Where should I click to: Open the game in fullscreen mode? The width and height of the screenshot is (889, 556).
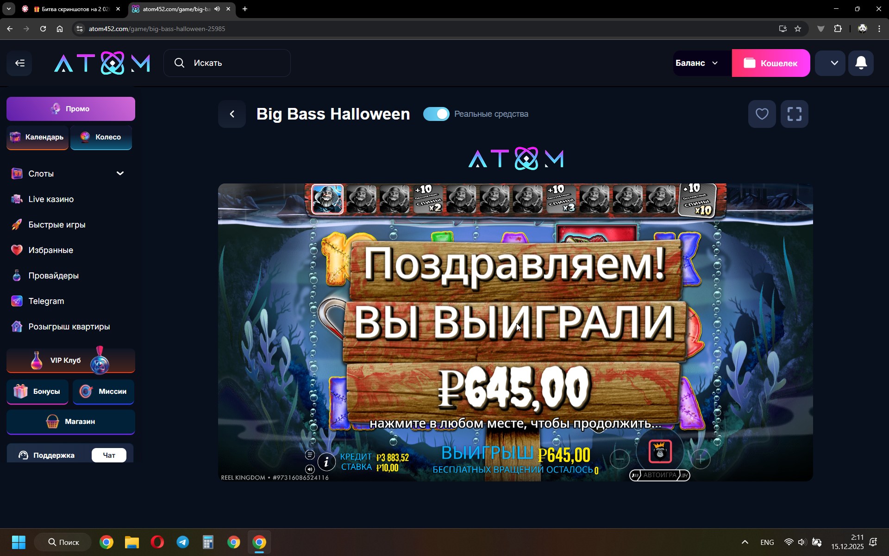pos(794,114)
